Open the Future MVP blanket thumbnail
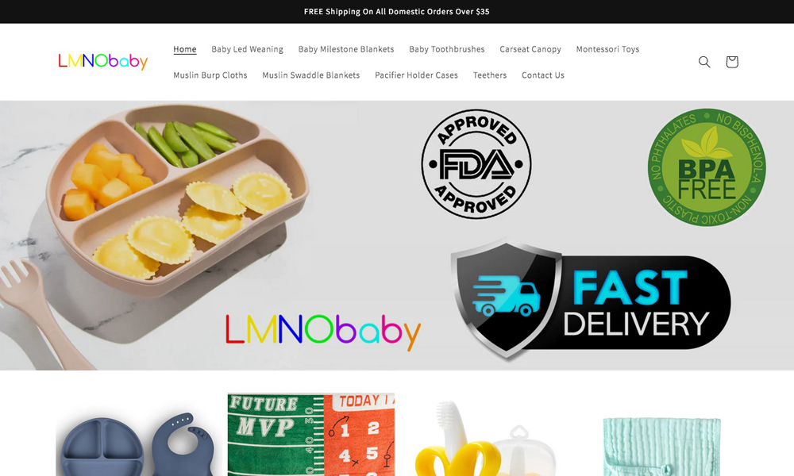This screenshot has width=794, height=476. point(311,435)
